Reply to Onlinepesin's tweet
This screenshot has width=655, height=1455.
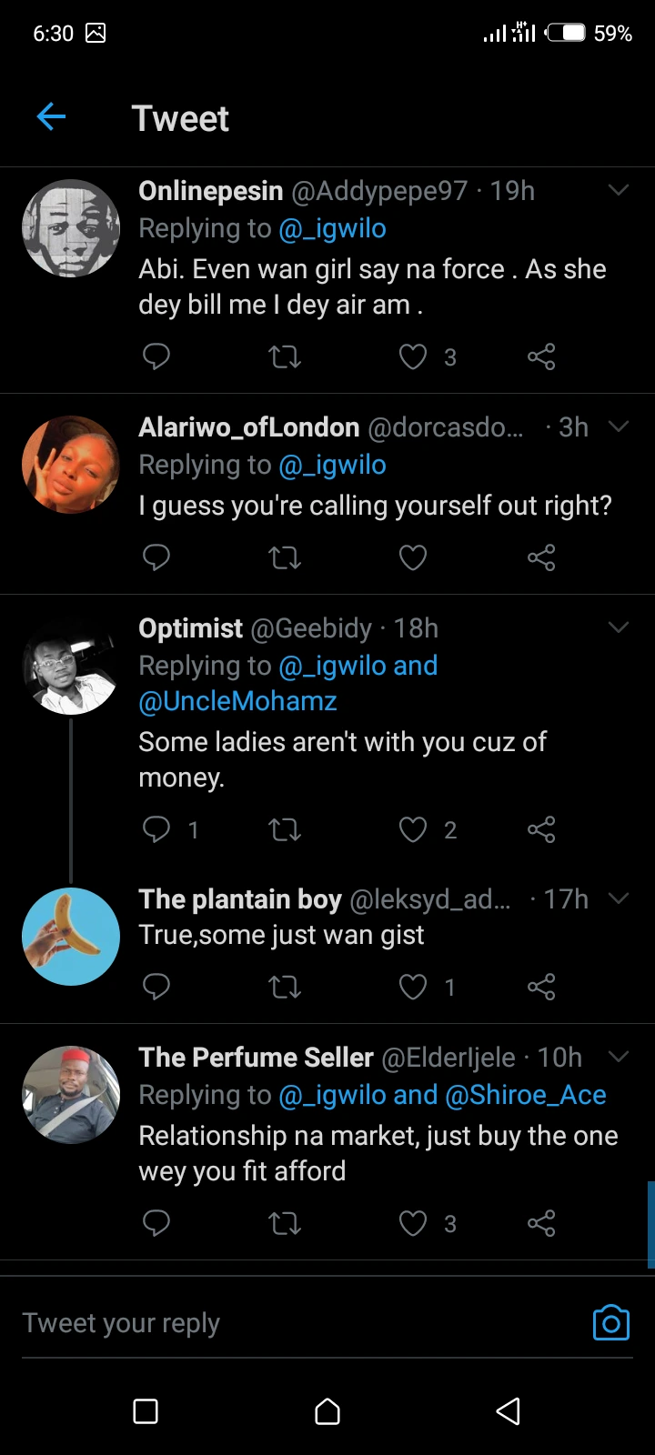156,356
